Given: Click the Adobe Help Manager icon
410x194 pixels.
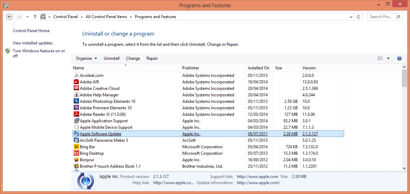Looking at the screenshot, I should pyautogui.click(x=76, y=95).
